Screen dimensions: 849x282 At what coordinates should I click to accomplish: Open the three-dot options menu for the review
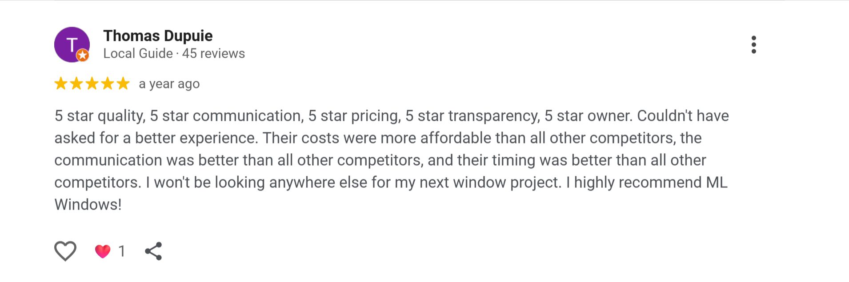(x=753, y=44)
